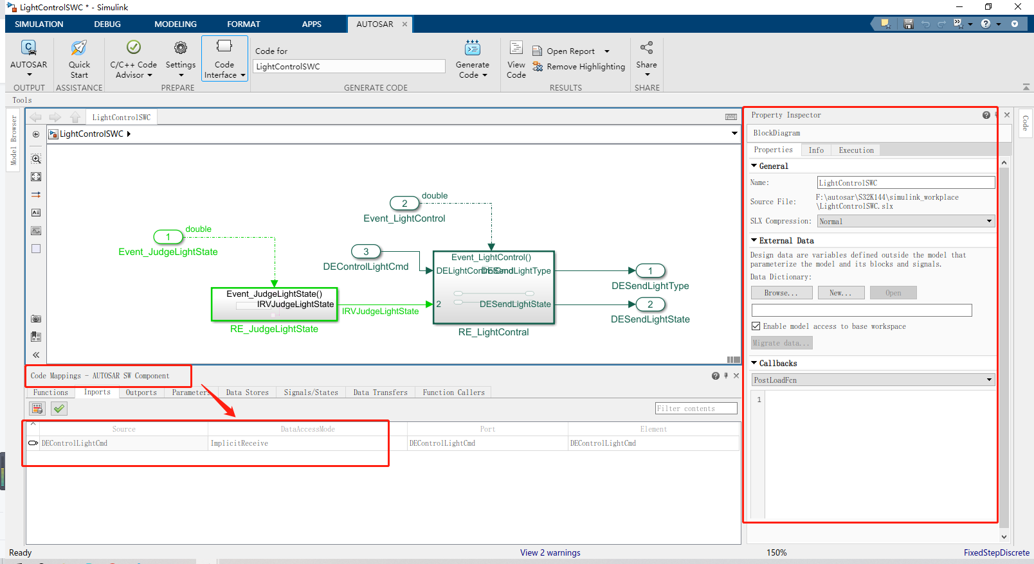Open the Code Interface menu

click(x=224, y=58)
